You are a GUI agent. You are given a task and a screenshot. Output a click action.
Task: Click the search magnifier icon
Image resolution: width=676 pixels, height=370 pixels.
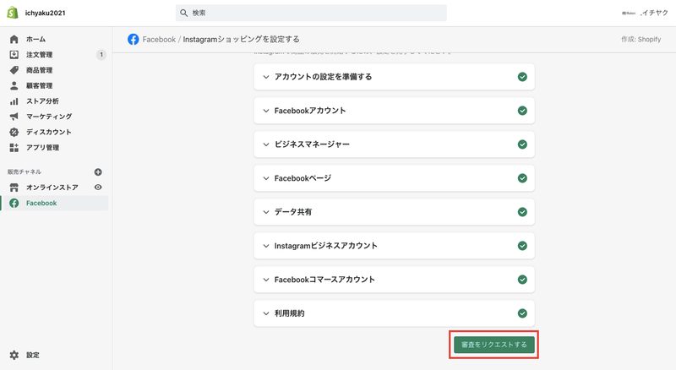pyautogui.click(x=183, y=13)
